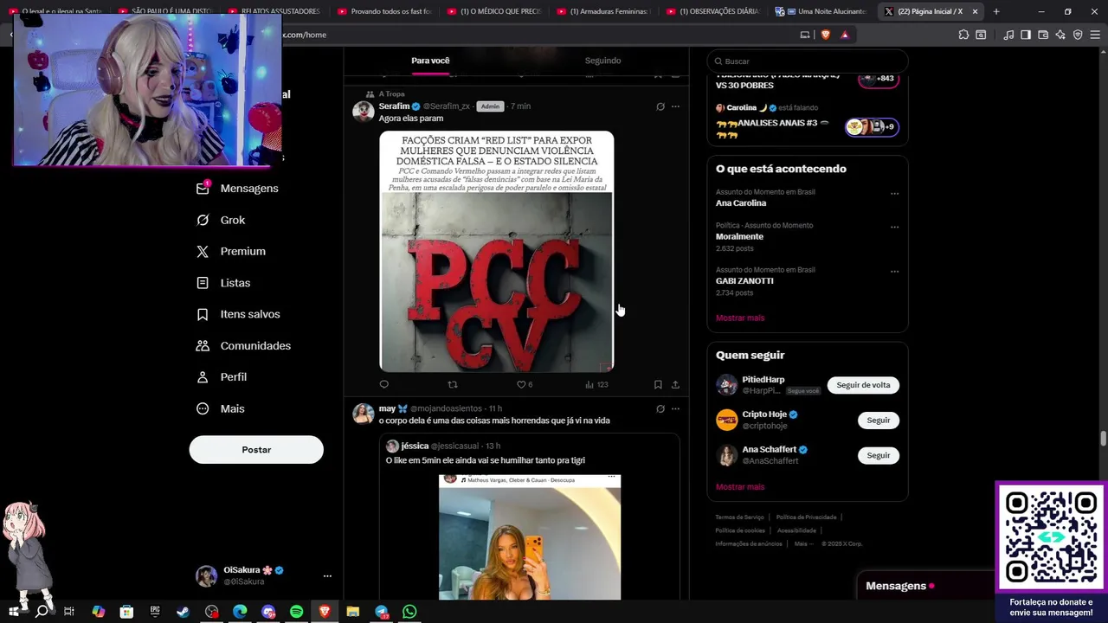This screenshot has height=623, width=1108.
Task: Click the Brave Rewards triangle icon
Action: (845, 35)
